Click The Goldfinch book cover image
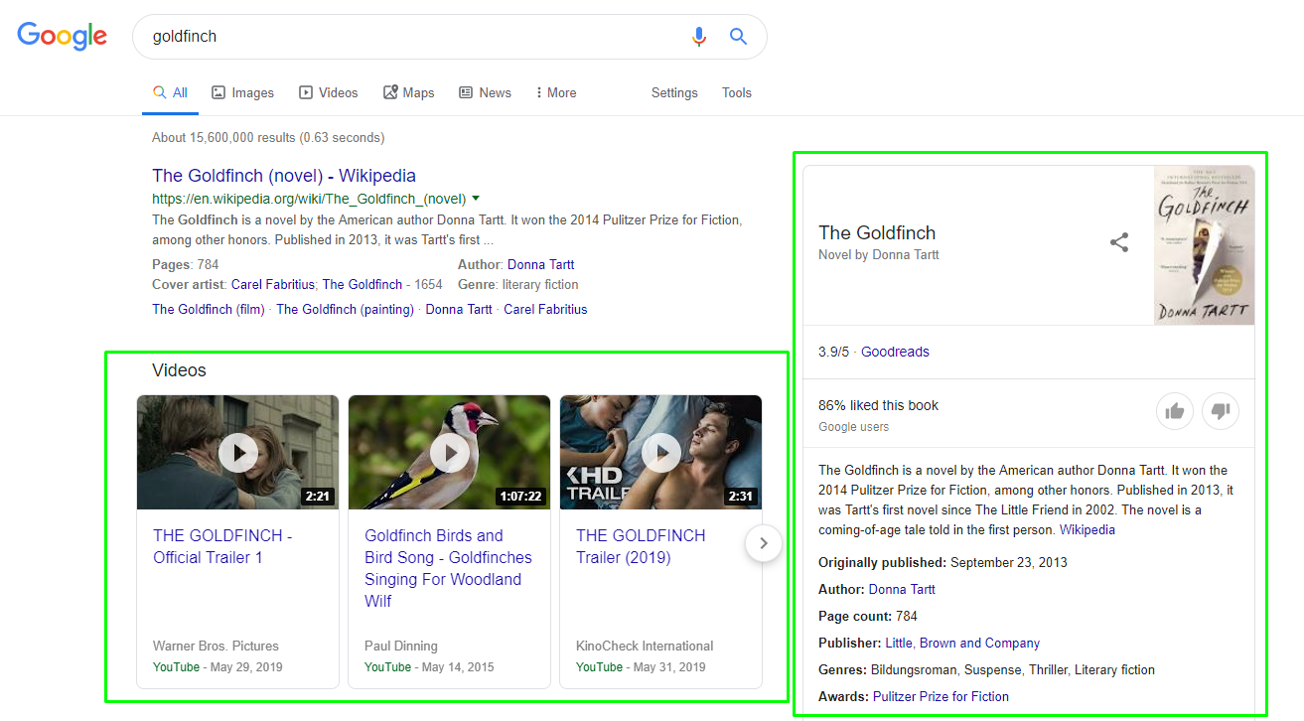Screen dimensions: 1304x721 coord(1204,244)
